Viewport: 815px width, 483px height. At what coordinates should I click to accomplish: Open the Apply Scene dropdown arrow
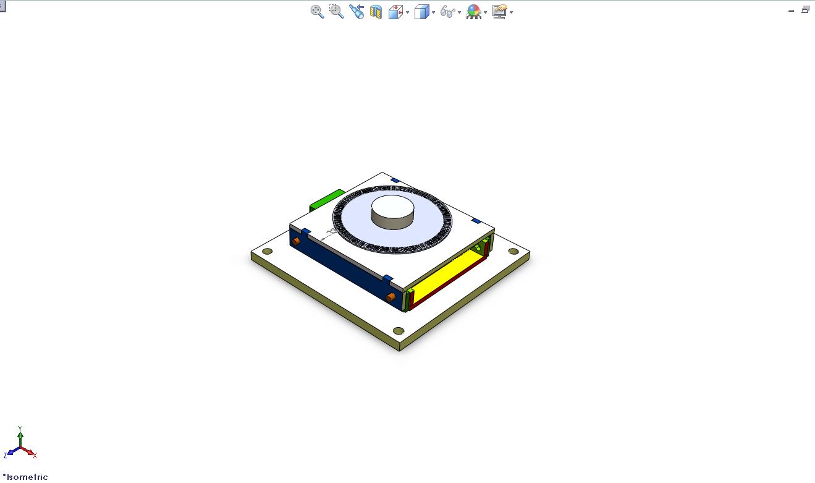pyautogui.click(x=486, y=12)
